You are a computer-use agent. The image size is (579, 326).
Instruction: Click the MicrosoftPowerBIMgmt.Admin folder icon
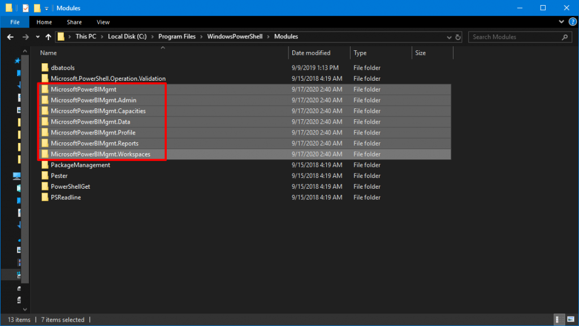coord(45,100)
